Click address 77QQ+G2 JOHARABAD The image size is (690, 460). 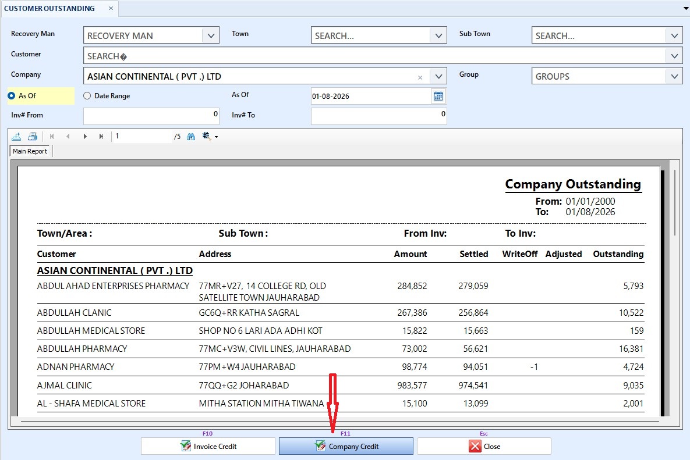244,386
